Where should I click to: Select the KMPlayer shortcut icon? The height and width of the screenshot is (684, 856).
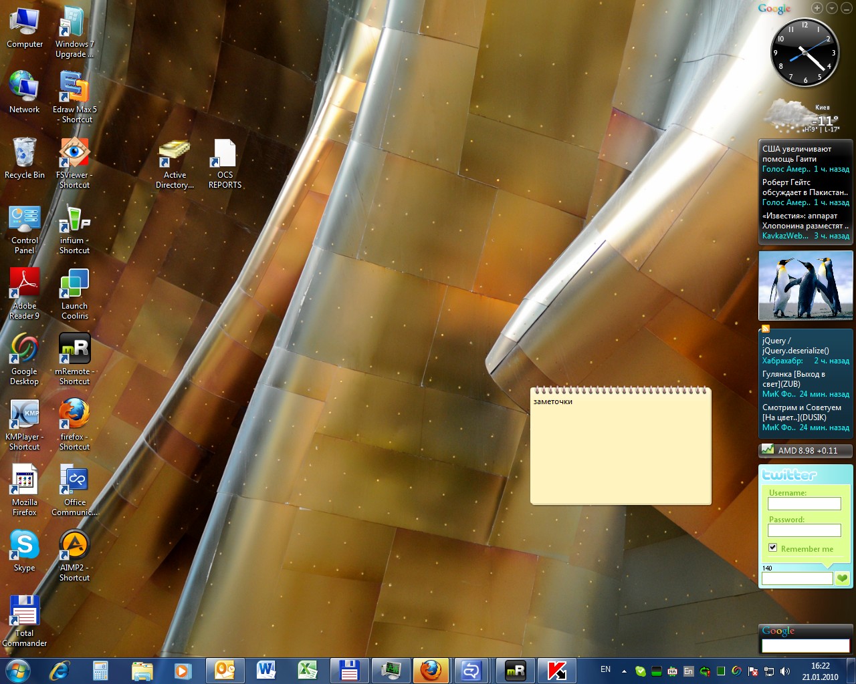[x=24, y=415]
